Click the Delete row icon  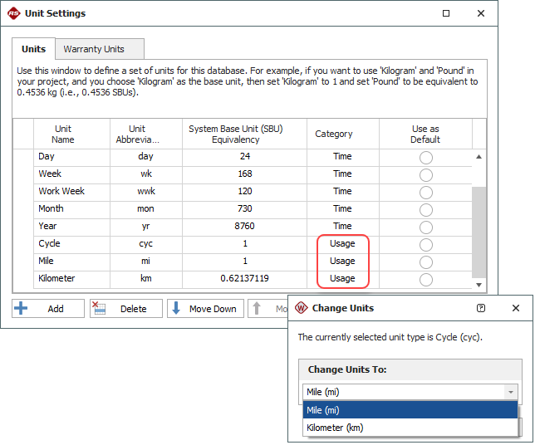[x=101, y=309]
